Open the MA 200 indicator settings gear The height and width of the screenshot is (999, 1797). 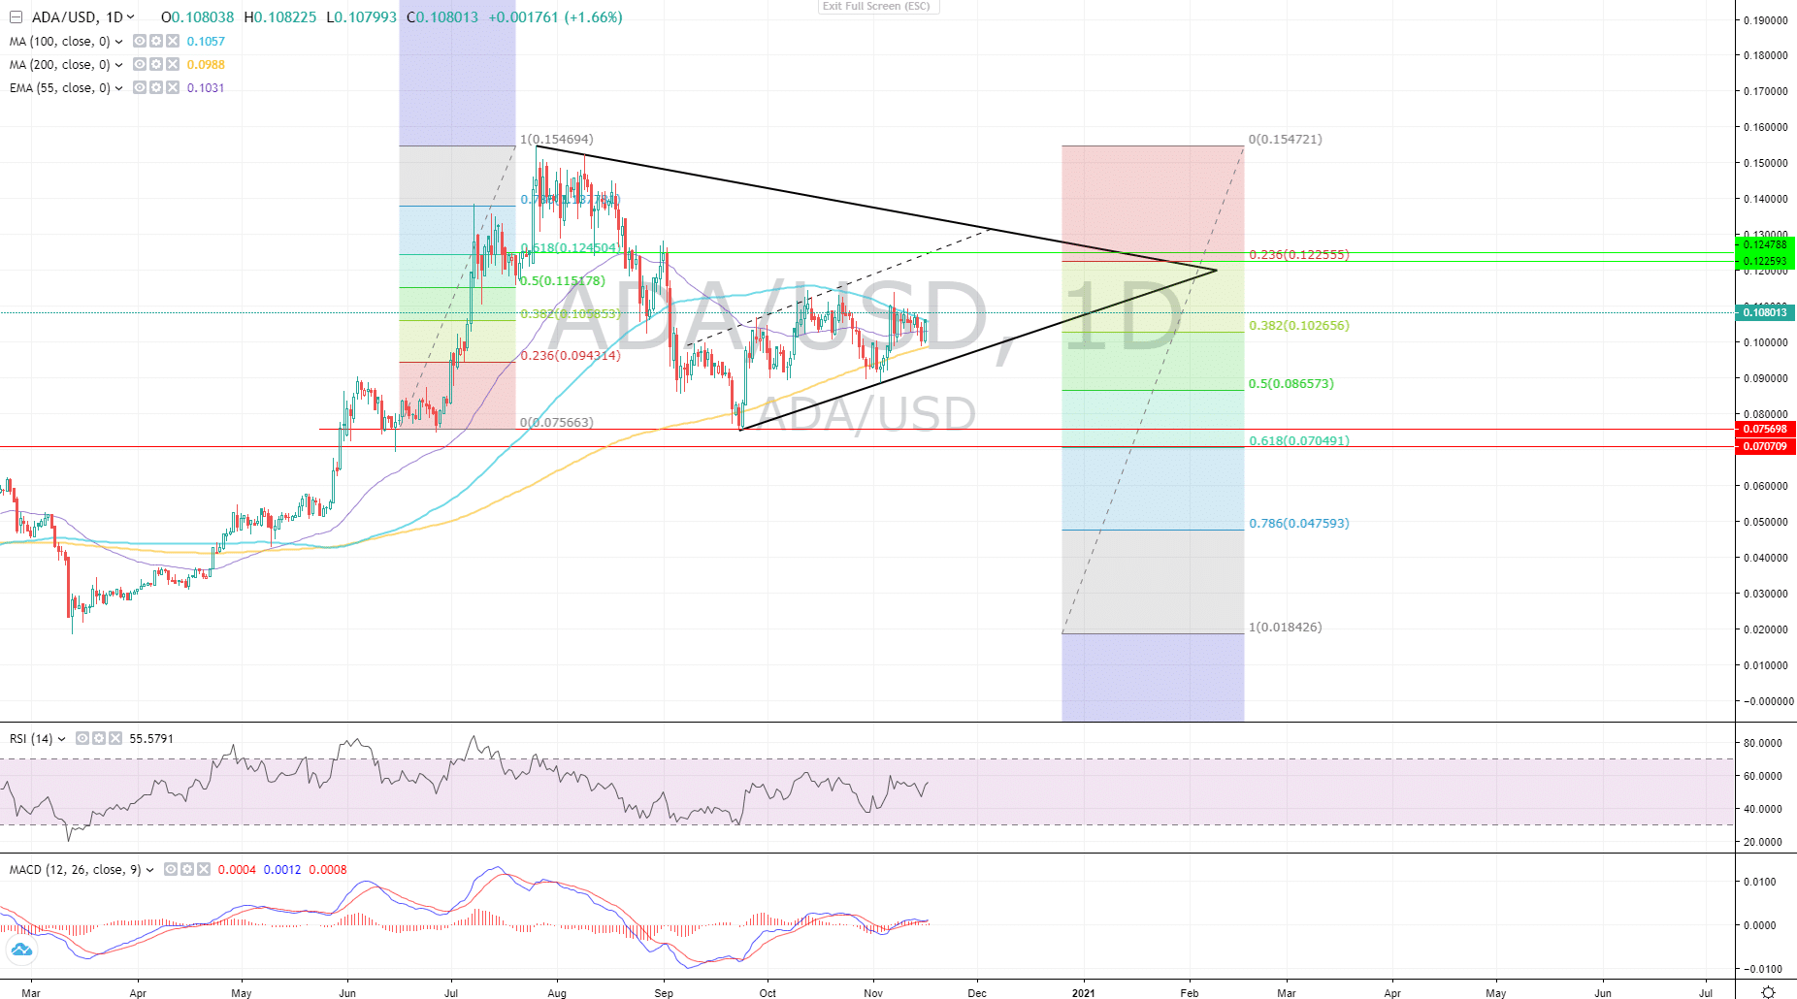point(156,64)
